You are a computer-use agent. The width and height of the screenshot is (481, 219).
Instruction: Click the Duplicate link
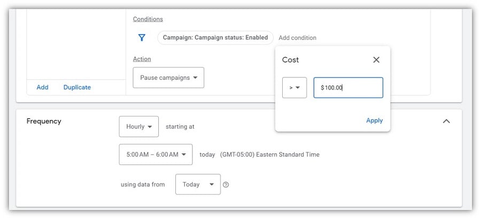tap(77, 87)
